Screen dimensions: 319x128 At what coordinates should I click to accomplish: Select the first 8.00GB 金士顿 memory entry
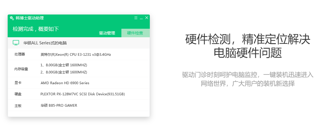coord(64,65)
